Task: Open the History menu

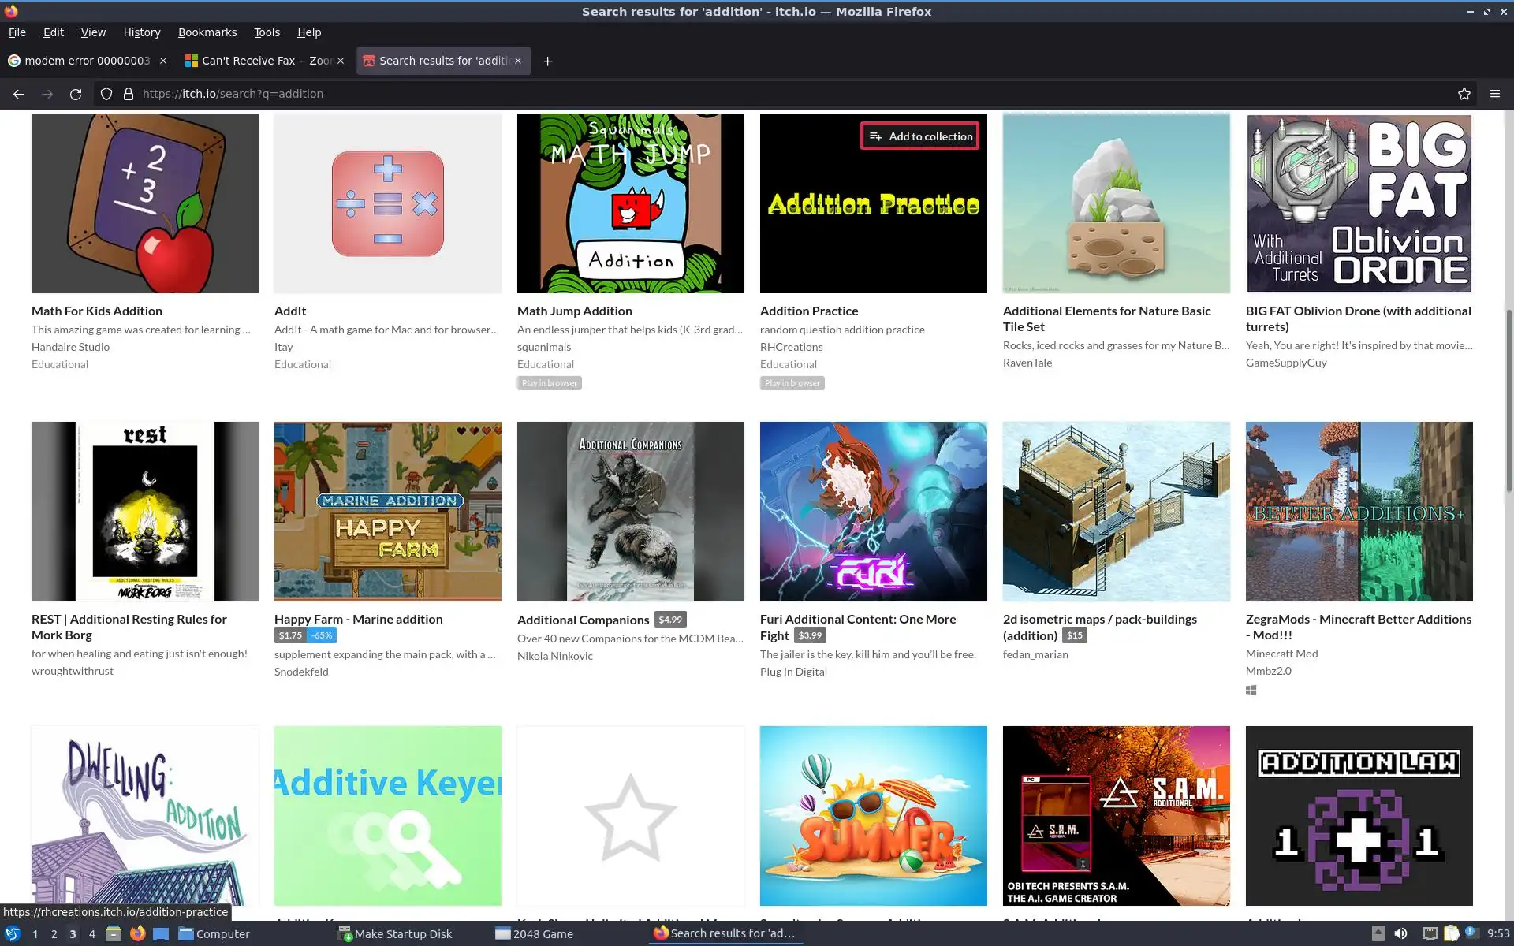Action: (141, 32)
